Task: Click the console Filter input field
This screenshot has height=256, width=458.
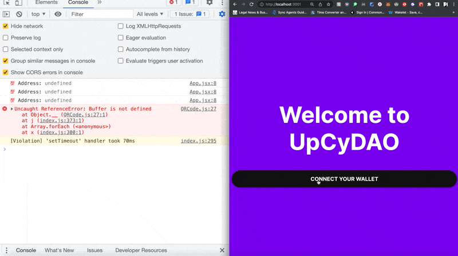Action: point(100,14)
